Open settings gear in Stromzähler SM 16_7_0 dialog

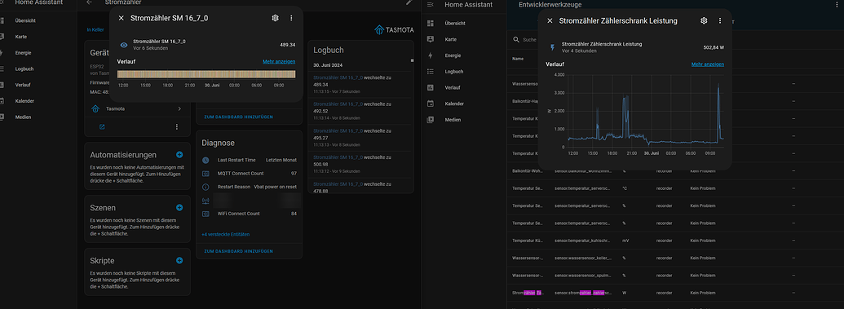(x=275, y=18)
